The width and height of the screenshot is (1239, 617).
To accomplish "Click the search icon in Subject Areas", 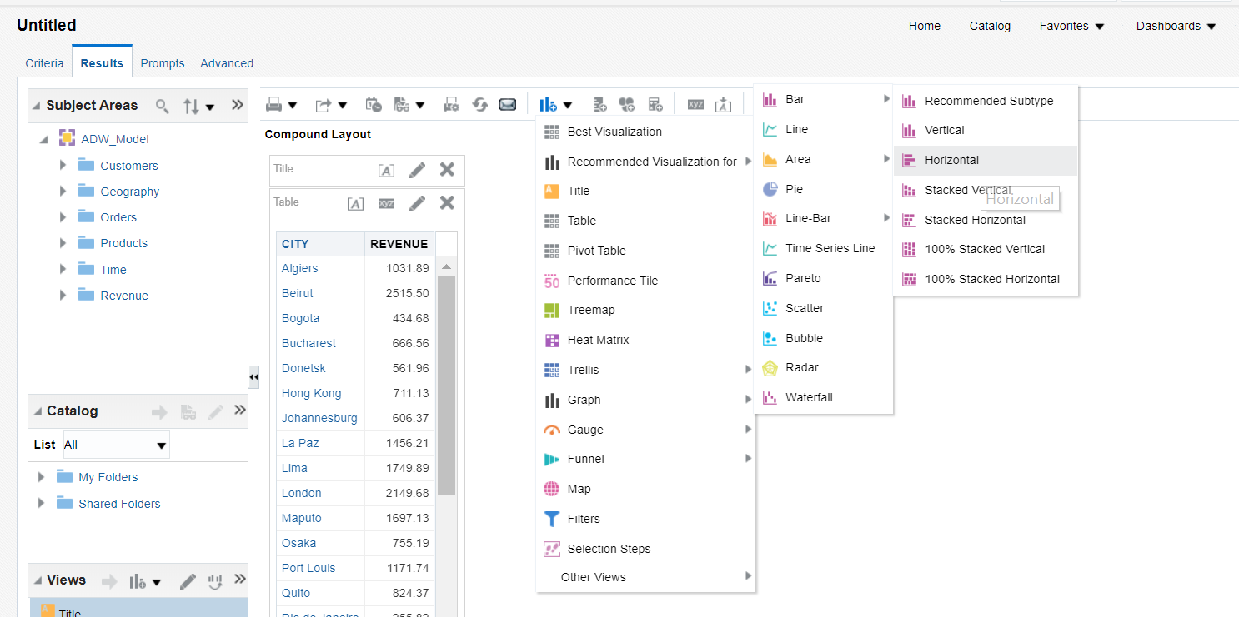I will [x=163, y=106].
